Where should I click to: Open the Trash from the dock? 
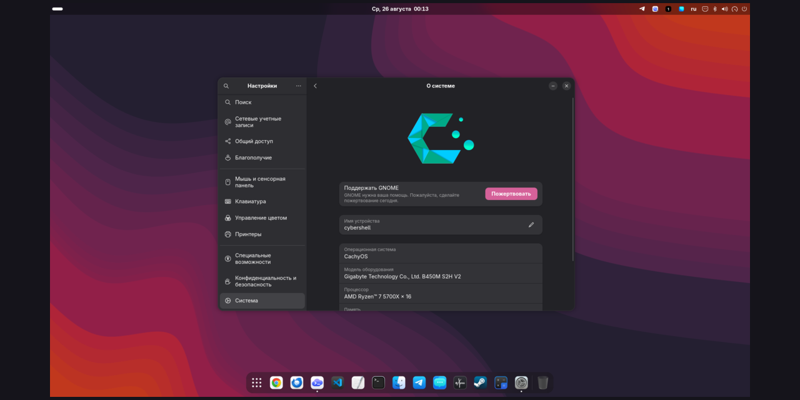(x=542, y=382)
